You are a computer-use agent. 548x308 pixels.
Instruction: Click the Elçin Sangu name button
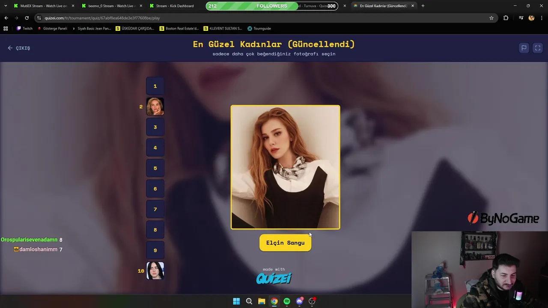(285, 243)
